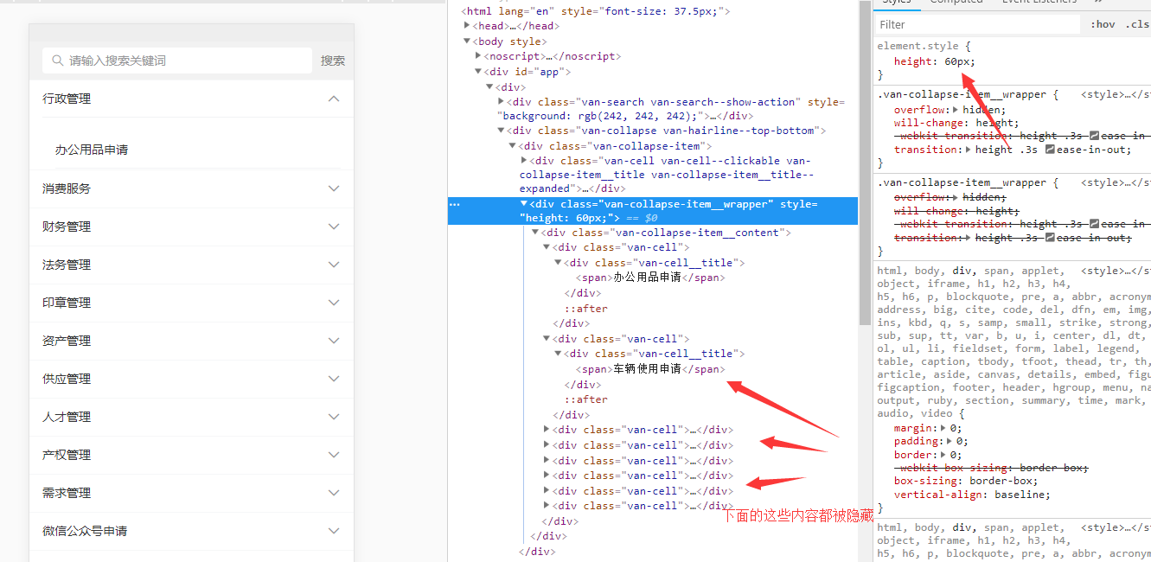Expand the 法务管理 section

[x=191, y=265]
